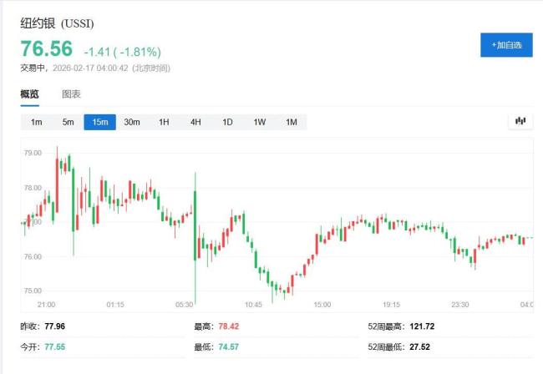The image size is (543, 374).
Task: Click the 76.00 price axis label
Action: (x=33, y=257)
